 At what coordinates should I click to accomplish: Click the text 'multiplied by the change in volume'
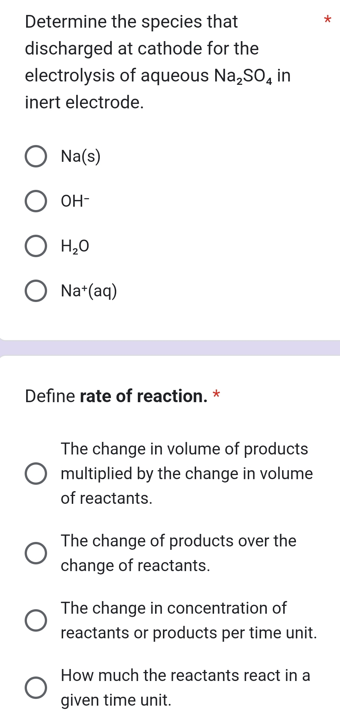(187, 474)
